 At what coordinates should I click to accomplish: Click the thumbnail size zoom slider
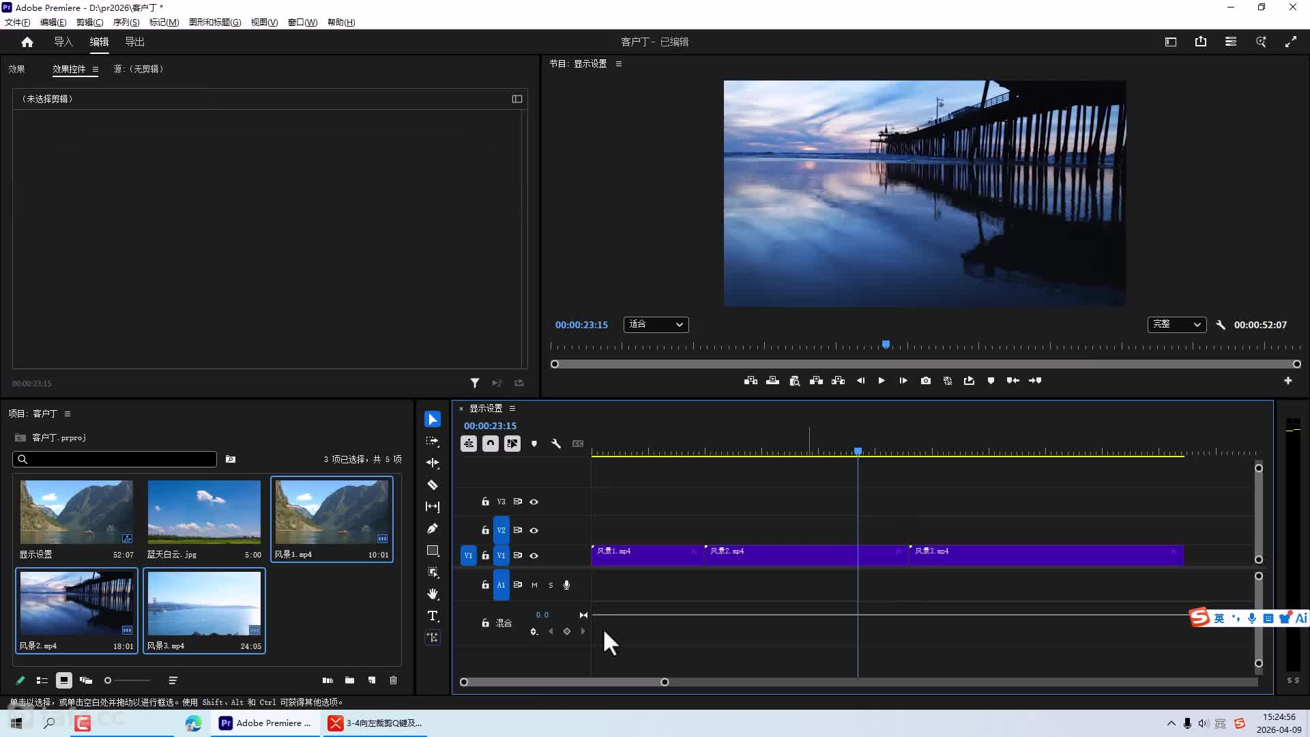click(127, 680)
